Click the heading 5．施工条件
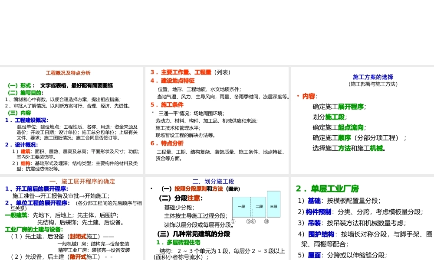Image resolution: width=434 pixels, height=260 pixels. pyautogui.click(x=167, y=105)
